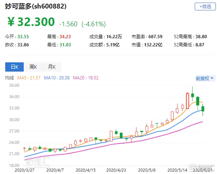217x174 pixels.
Task: Click the 30.00 y-axis label
Action: coord(14,120)
